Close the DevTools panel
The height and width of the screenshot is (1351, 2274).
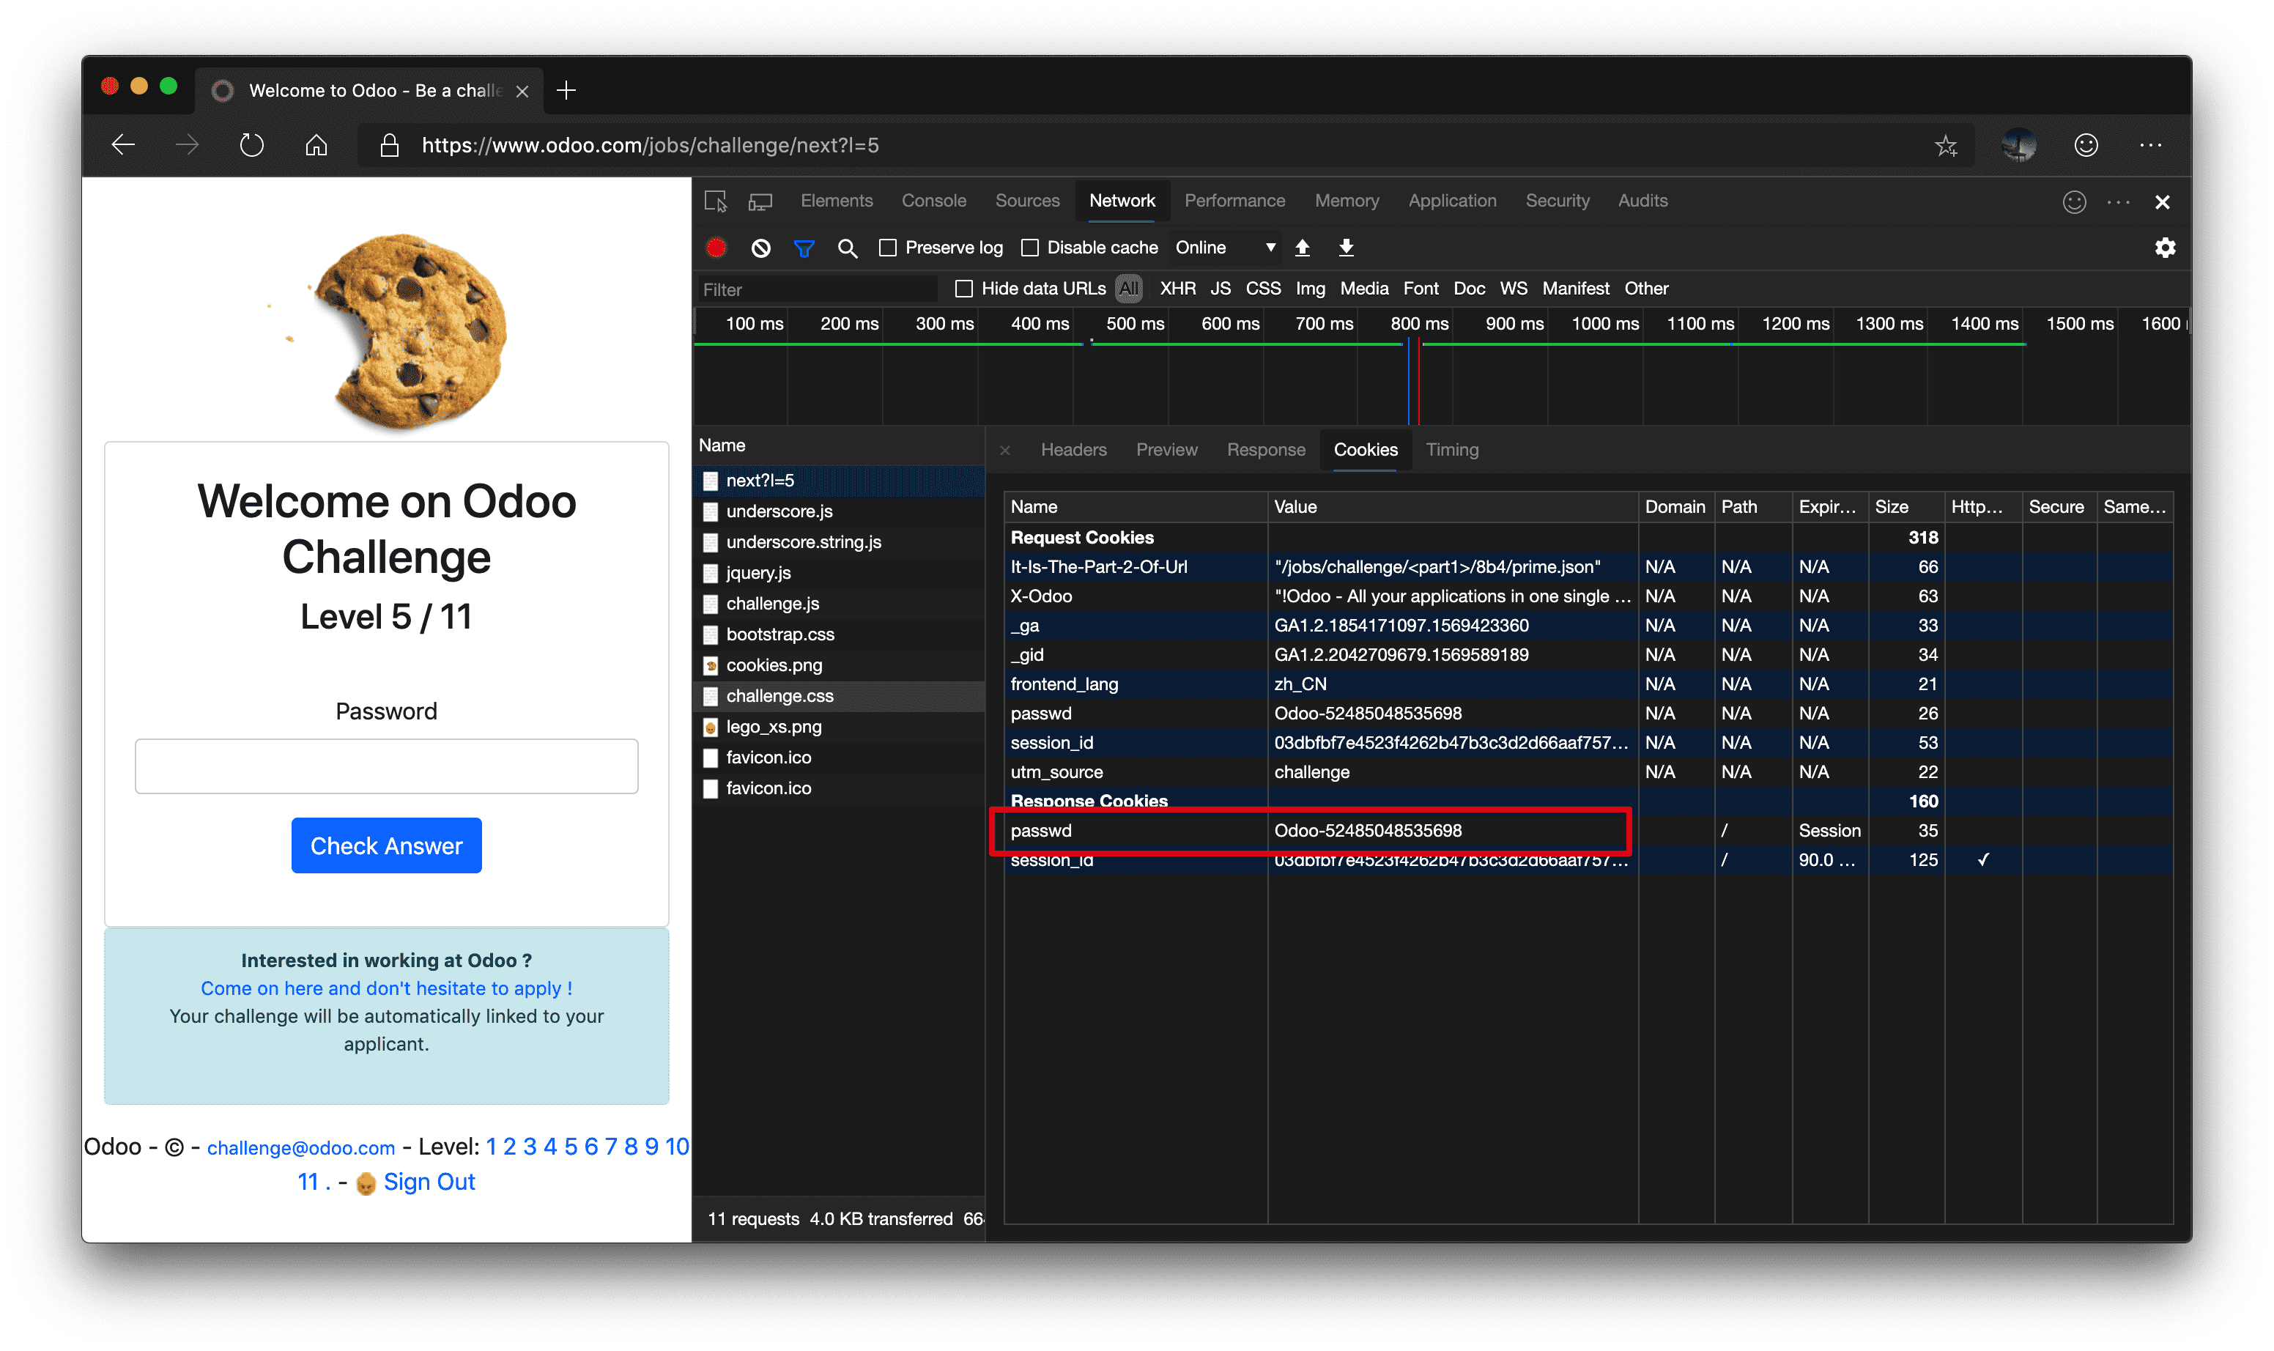(x=2162, y=202)
